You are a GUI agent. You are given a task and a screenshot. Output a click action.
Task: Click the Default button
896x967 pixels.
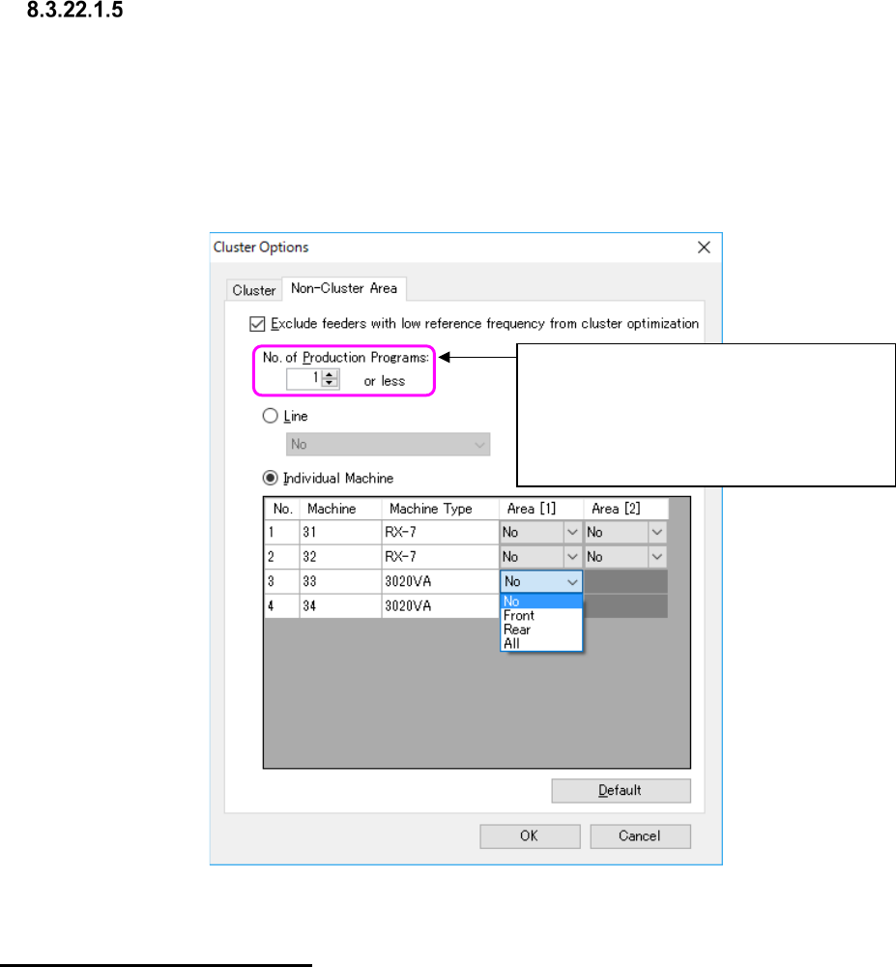621,791
